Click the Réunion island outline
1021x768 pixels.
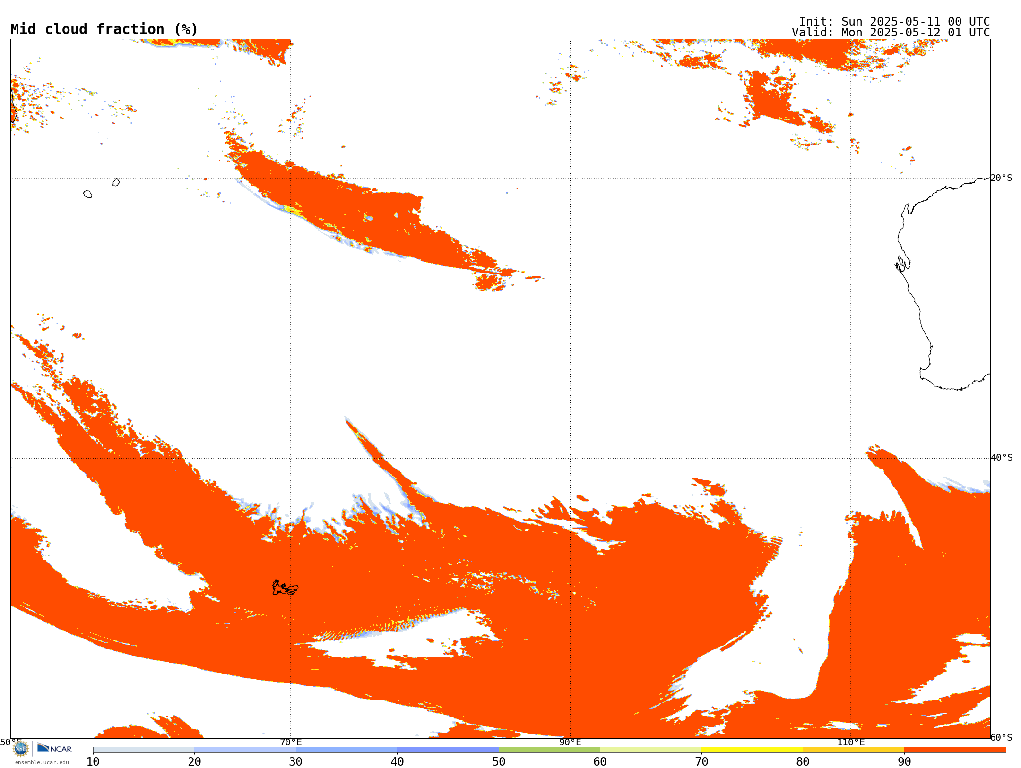click(87, 194)
